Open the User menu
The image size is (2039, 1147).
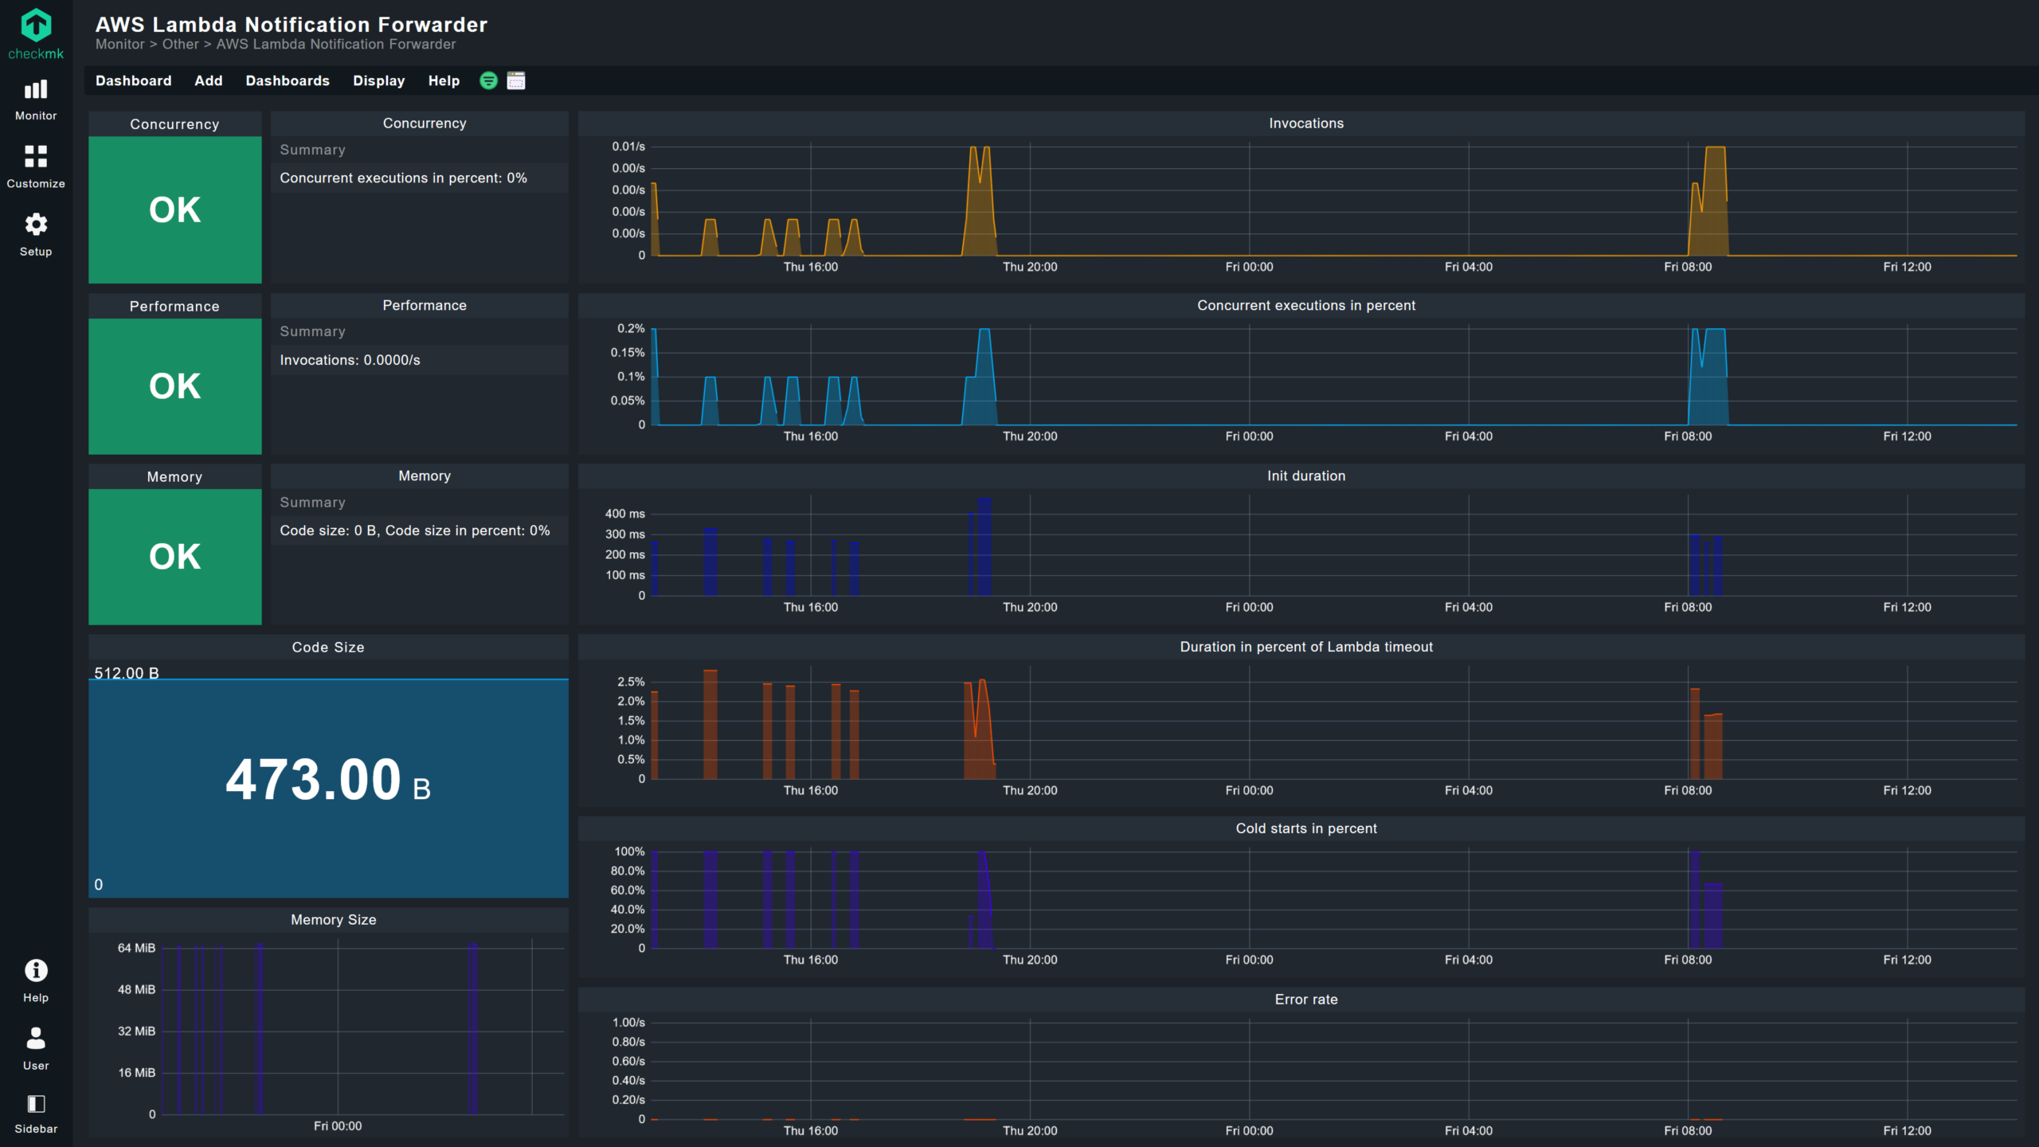[x=36, y=1049]
